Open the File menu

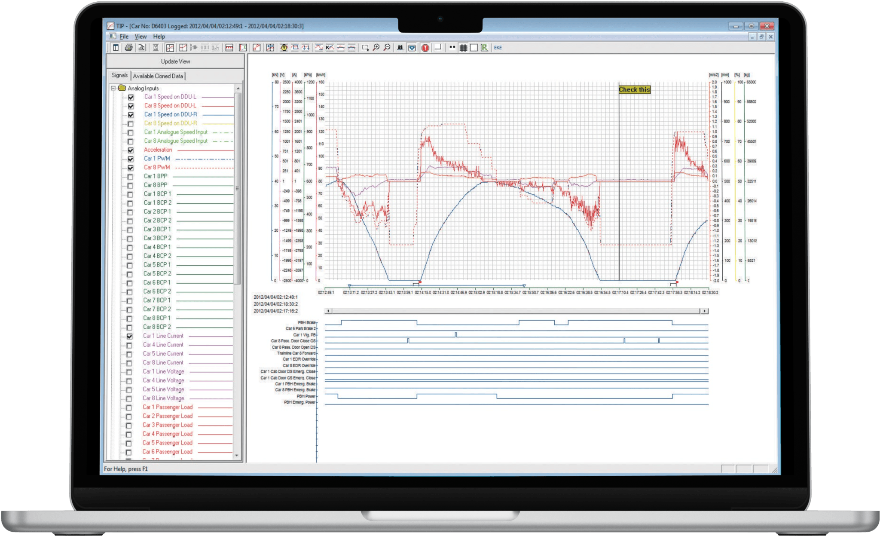point(124,37)
